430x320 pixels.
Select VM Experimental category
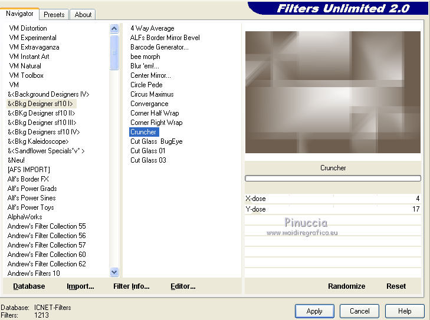coord(32,38)
